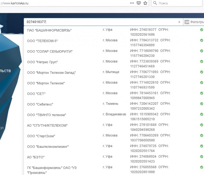Click green check icon for Сибитекс row
This screenshot has height=175, width=204.
click(202, 104)
